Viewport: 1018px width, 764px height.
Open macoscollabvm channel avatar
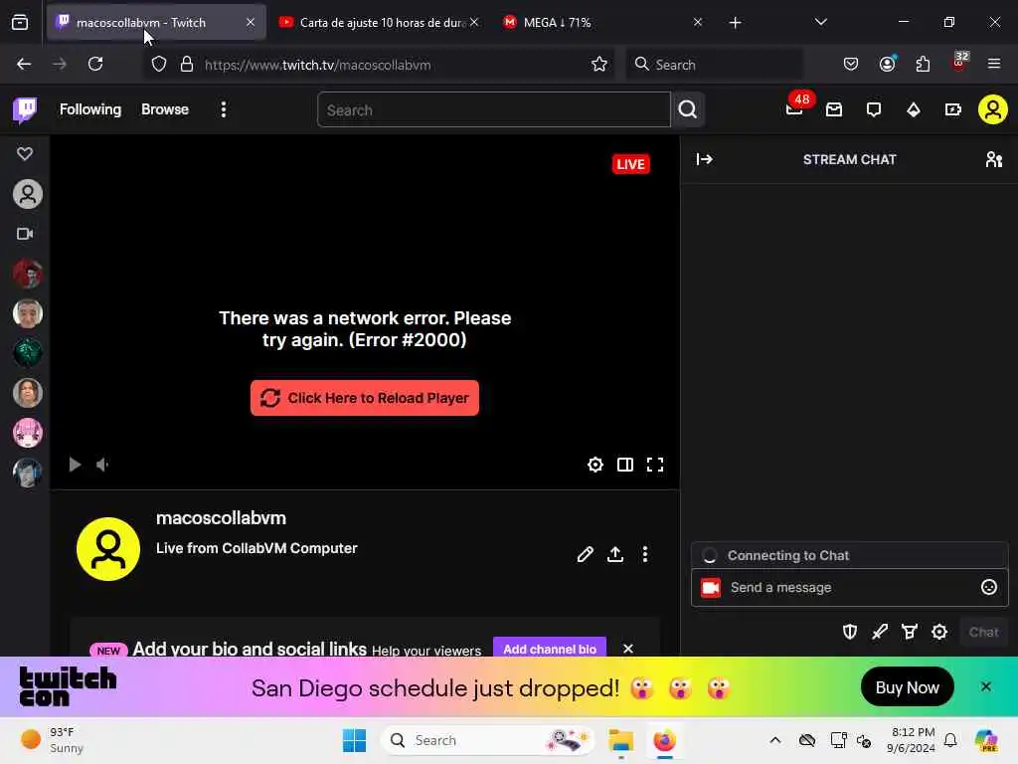click(108, 549)
